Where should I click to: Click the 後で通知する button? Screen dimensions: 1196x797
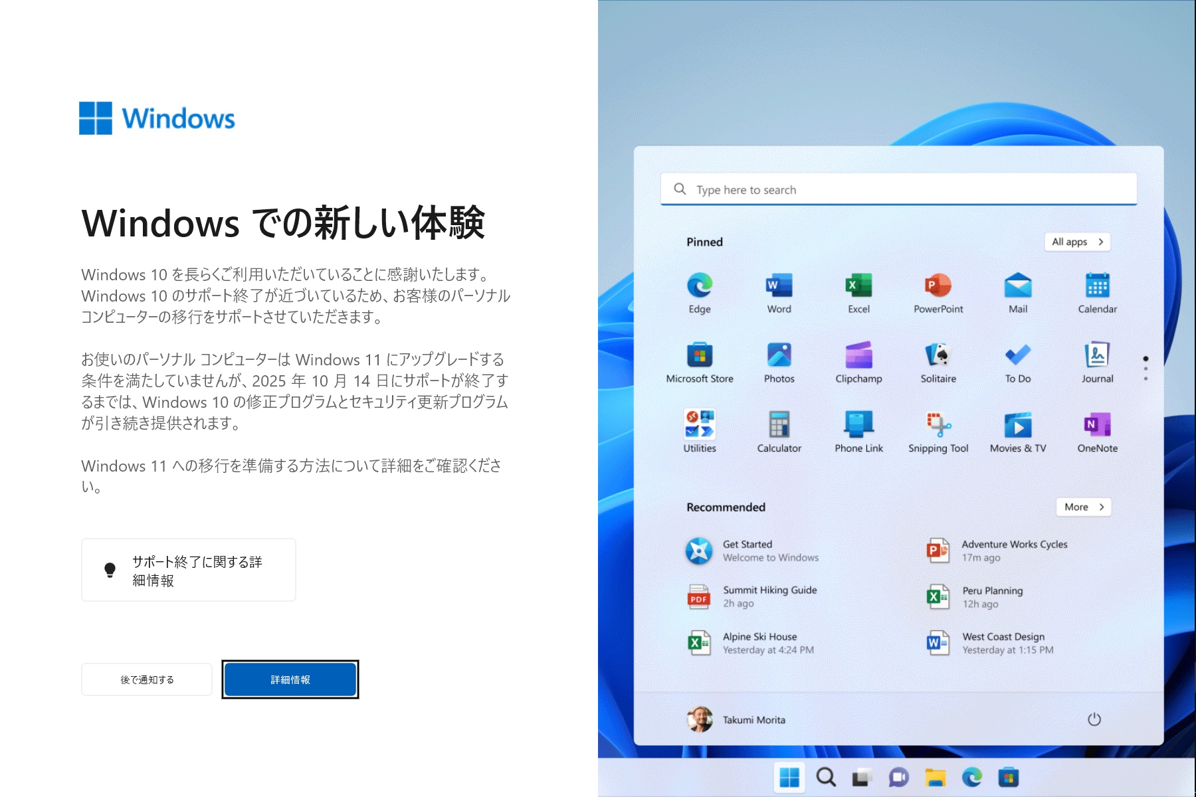point(147,679)
